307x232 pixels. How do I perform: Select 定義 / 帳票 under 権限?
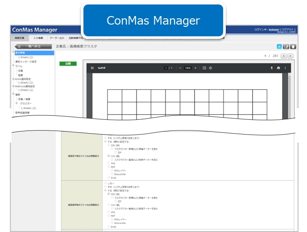click(24, 99)
